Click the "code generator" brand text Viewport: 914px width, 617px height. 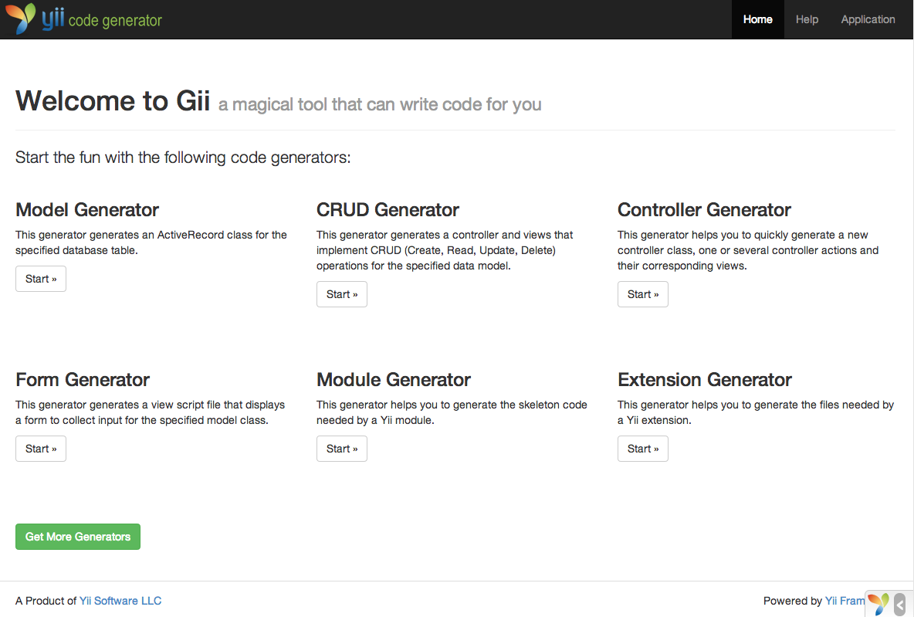click(115, 21)
